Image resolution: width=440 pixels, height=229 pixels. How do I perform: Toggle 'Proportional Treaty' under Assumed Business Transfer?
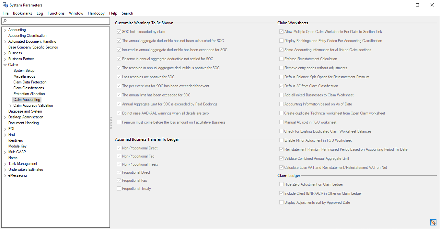pos(119,188)
